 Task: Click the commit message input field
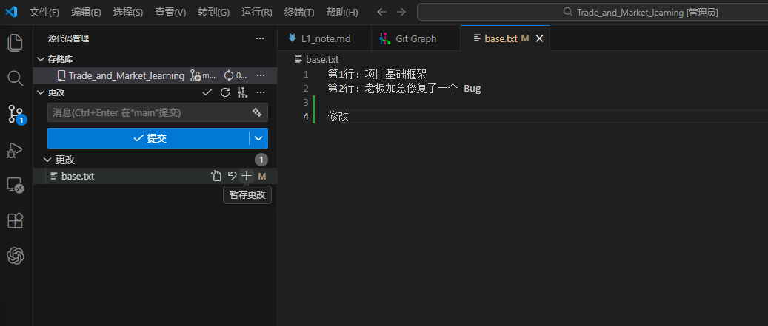pos(158,112)
